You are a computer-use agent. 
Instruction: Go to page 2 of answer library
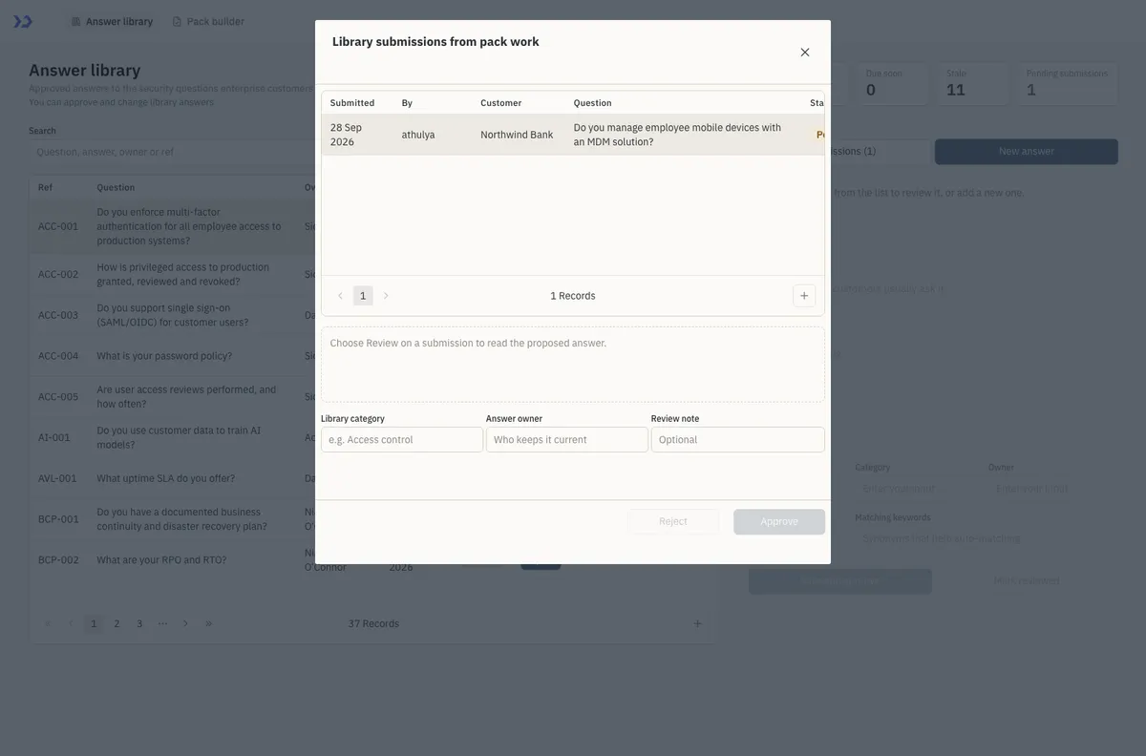(117, 624)
